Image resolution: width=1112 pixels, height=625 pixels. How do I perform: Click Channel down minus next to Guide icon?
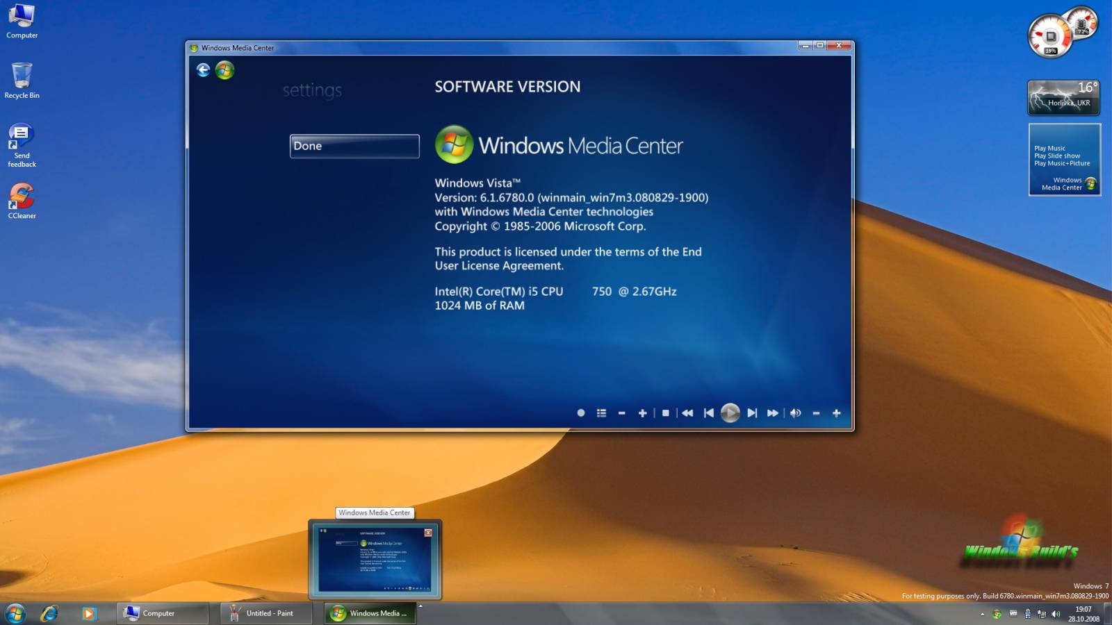[622, 413]
